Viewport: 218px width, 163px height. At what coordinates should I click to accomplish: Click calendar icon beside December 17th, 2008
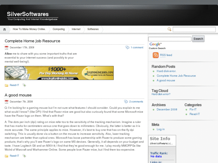pyautogui.click(x=6, y=48)
